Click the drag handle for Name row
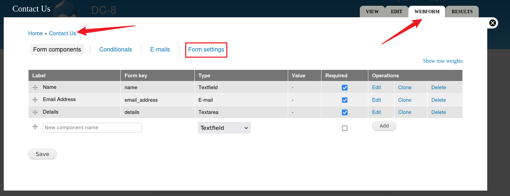Screen dimensions: 510x196 pos(35,87)
